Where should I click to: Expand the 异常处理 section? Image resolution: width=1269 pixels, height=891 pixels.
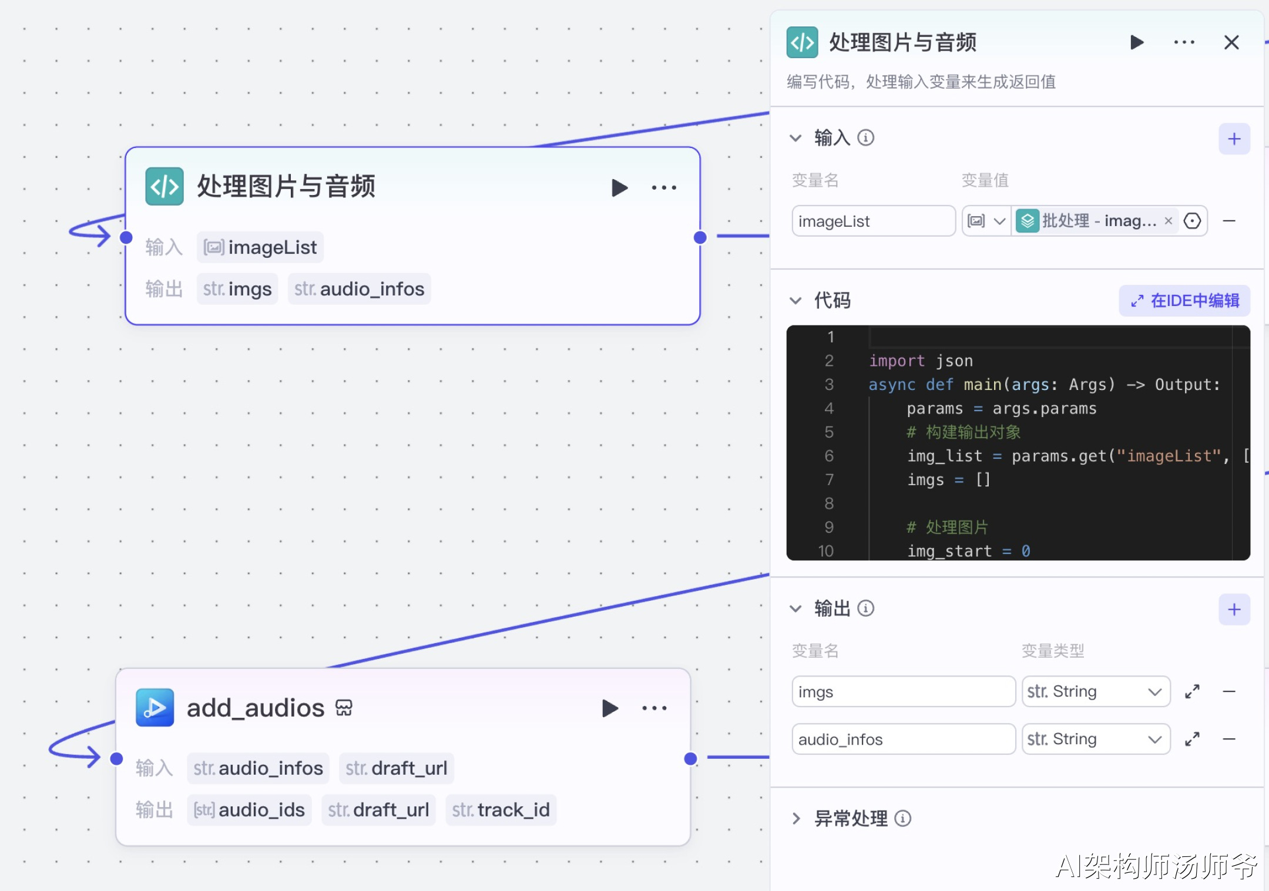(795, 818)
